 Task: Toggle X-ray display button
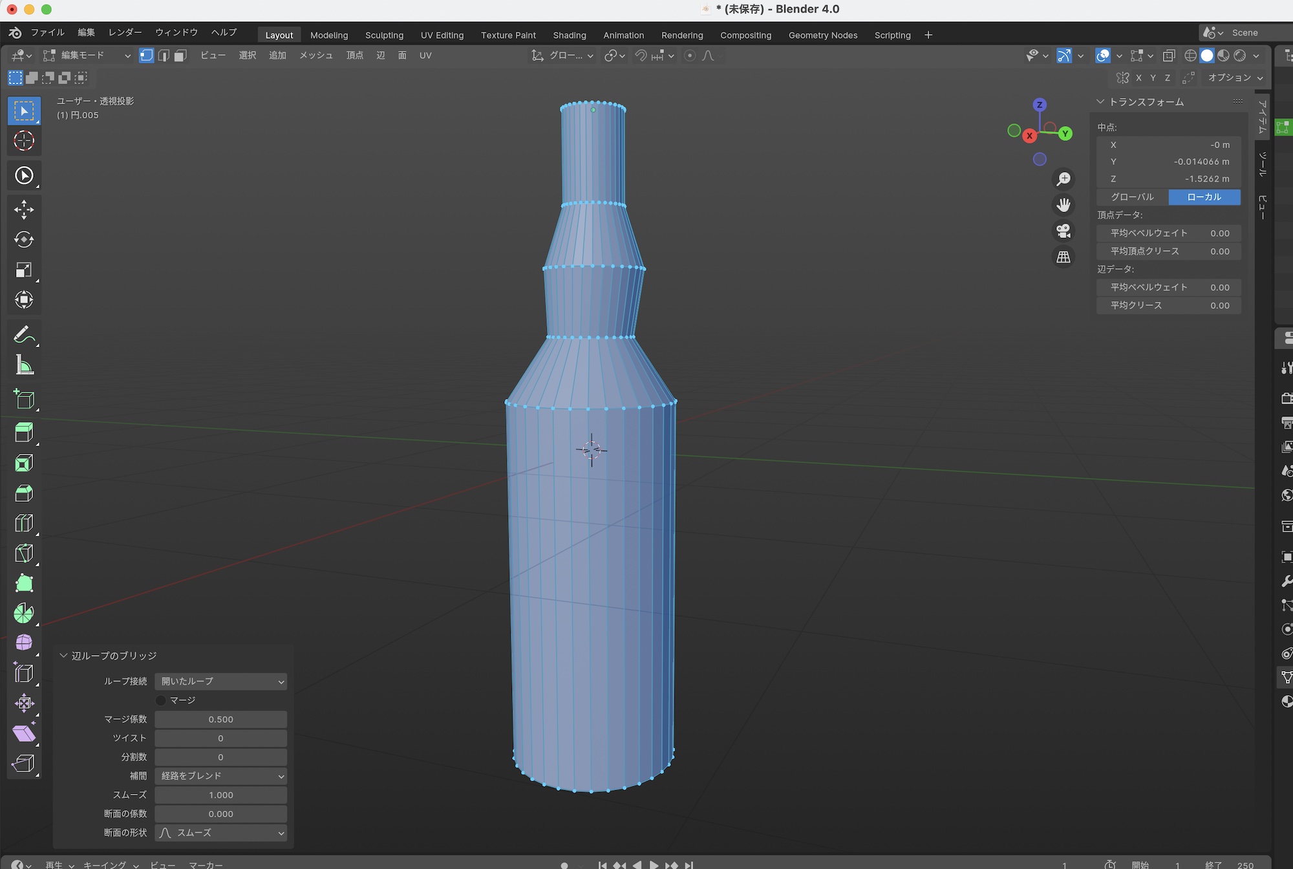point(1169,56)
